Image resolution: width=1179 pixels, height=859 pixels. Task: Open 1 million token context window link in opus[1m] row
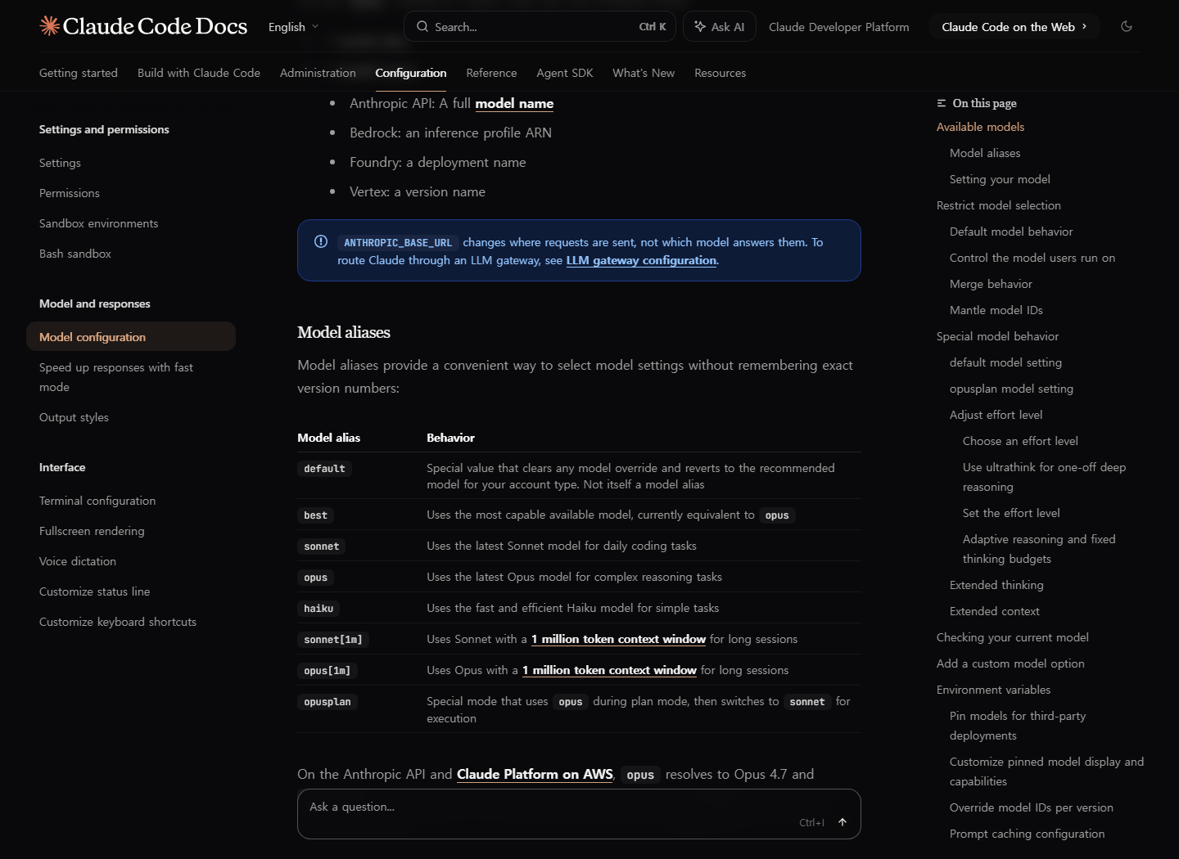tap(609, 670)
